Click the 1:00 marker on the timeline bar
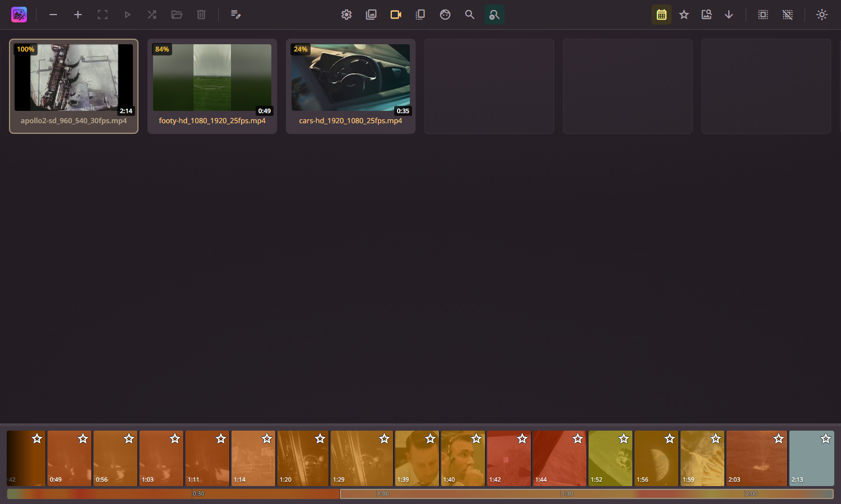 (x=383, y=494)
